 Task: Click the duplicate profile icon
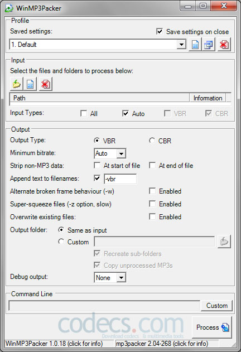[x=209, y=45]
